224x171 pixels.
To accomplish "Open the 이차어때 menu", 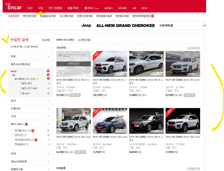I will [122, 8].
